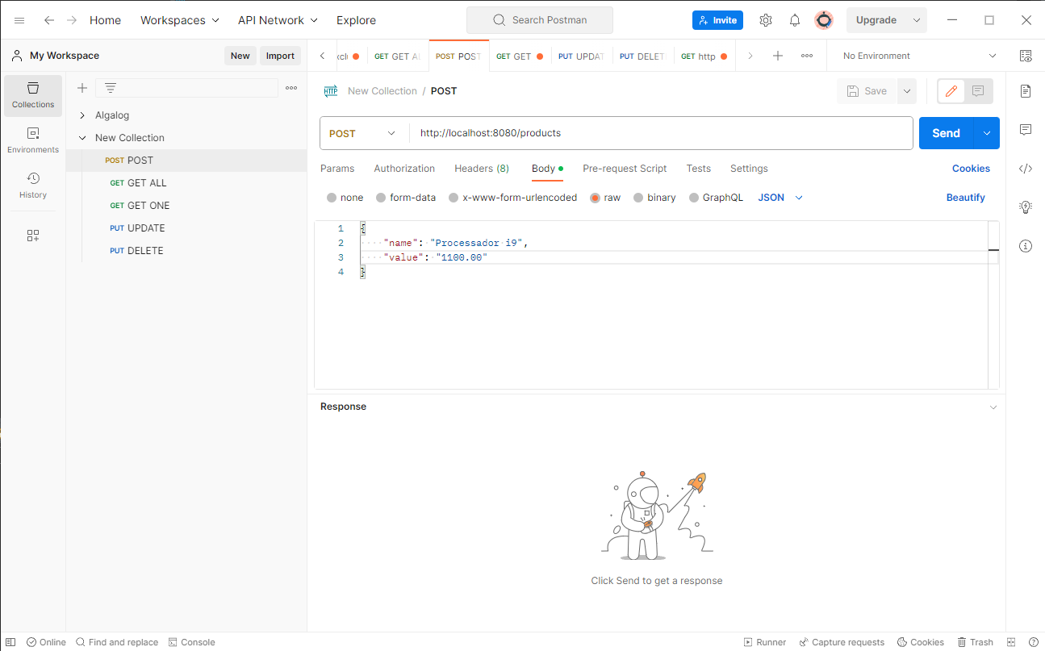Select the GraphQL body option

[694, 197]
